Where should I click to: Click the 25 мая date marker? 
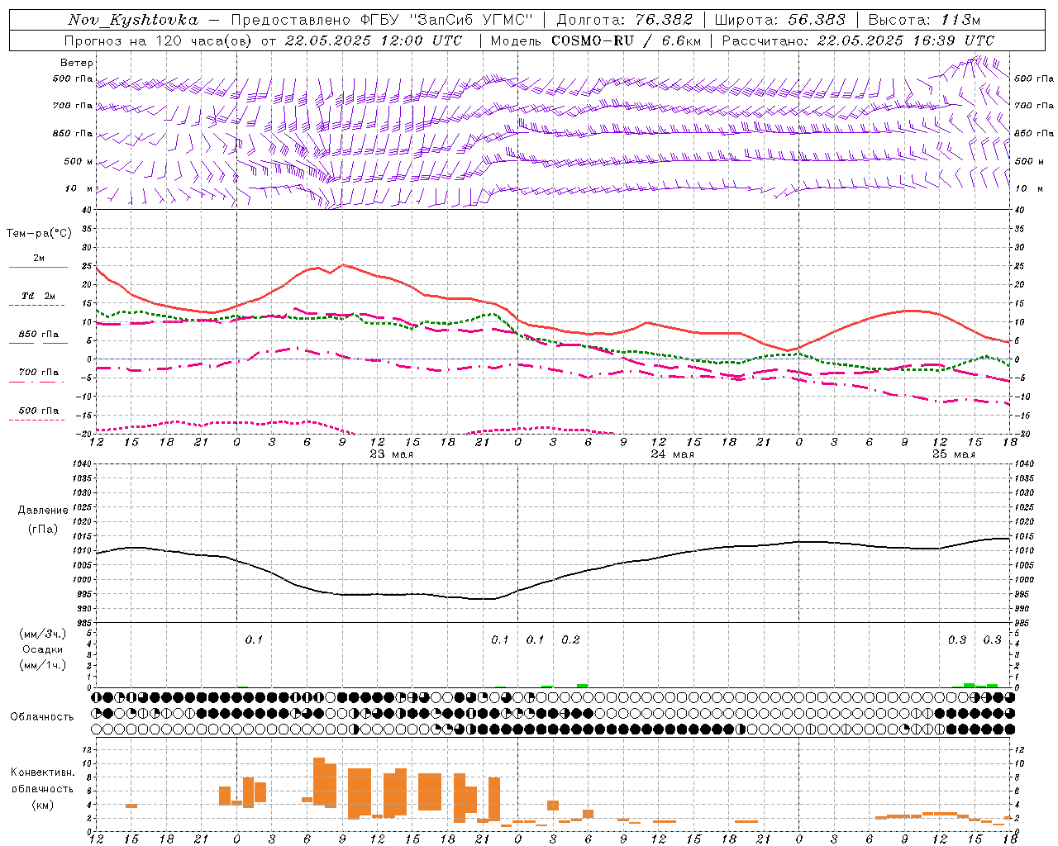(x=953, y=454)
